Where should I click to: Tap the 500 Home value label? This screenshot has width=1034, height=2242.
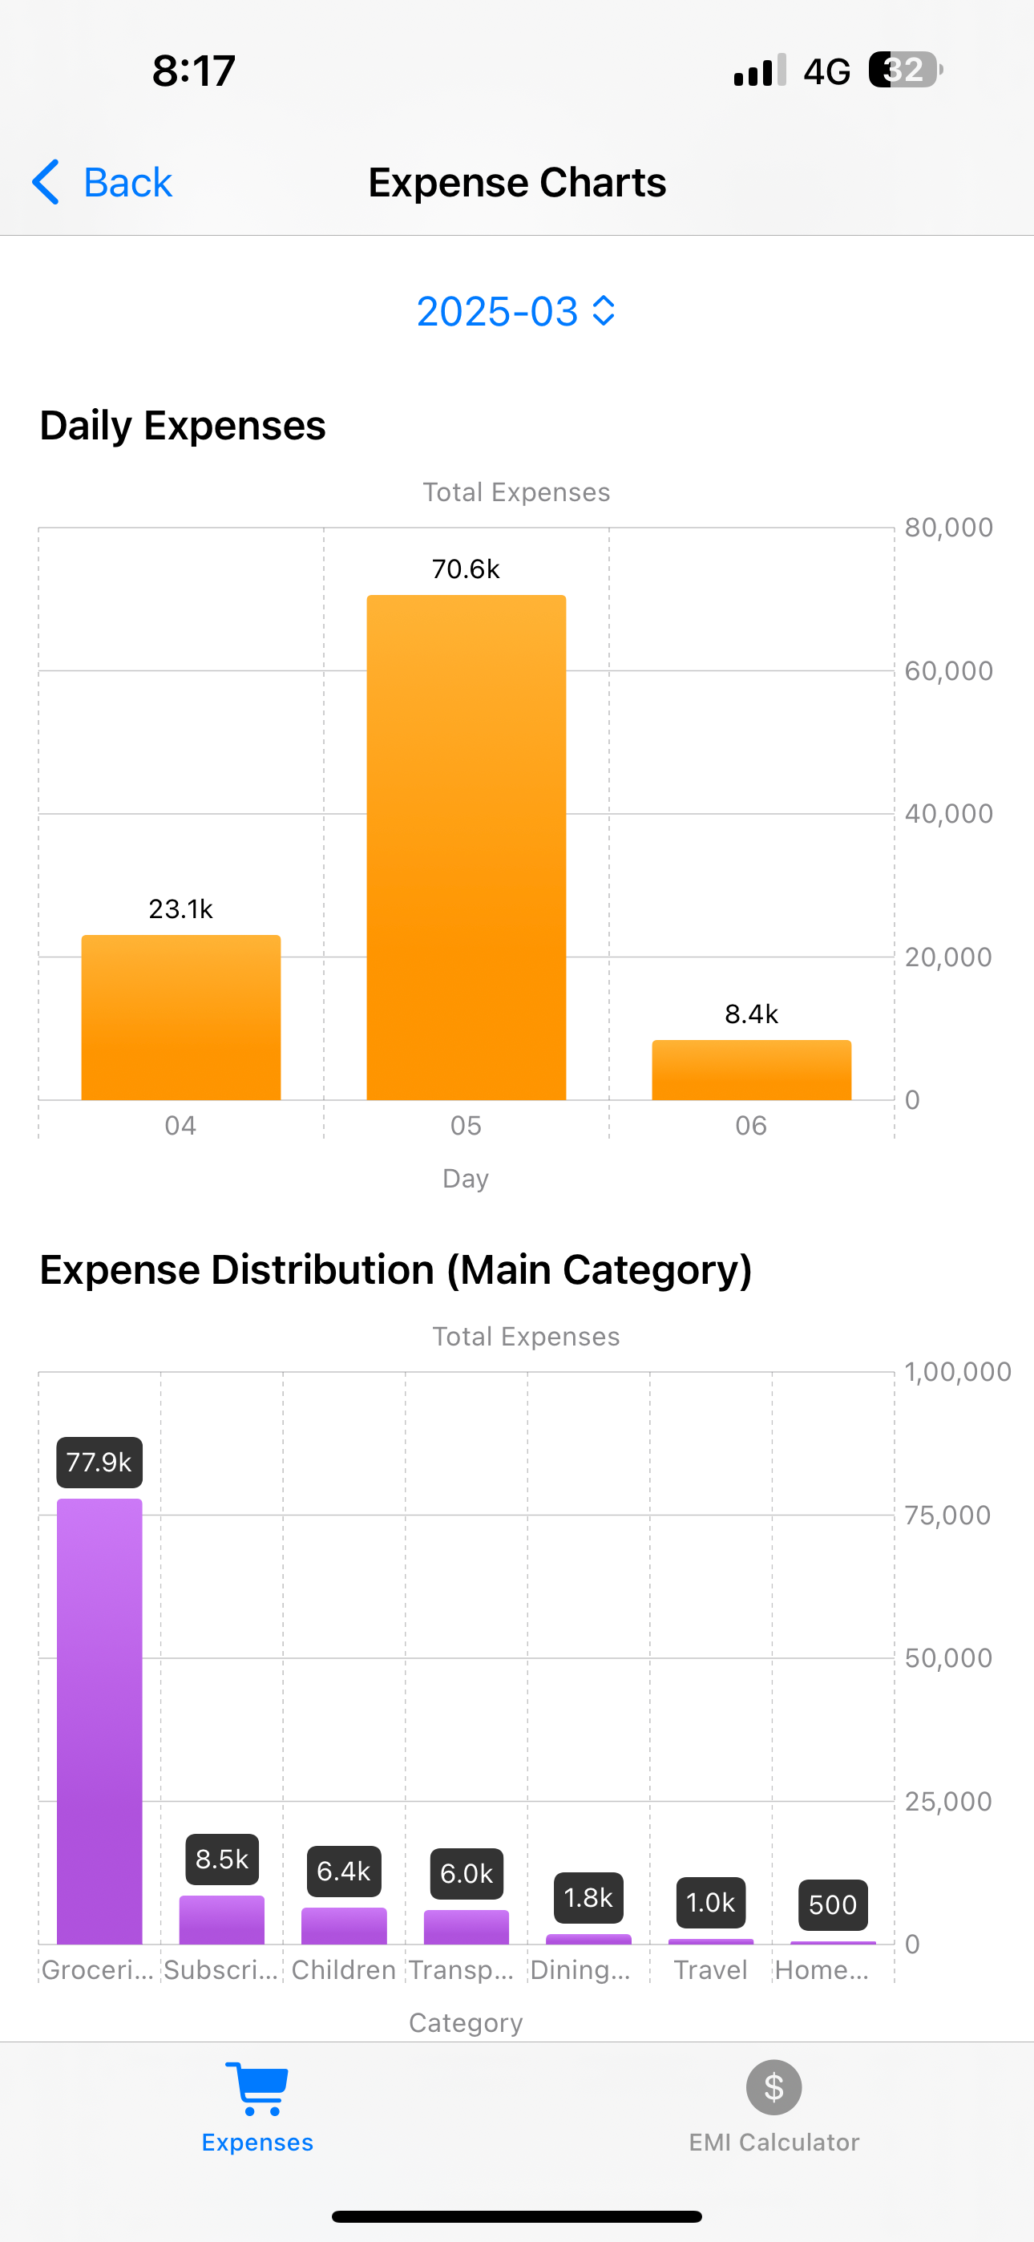[833, 1904]
